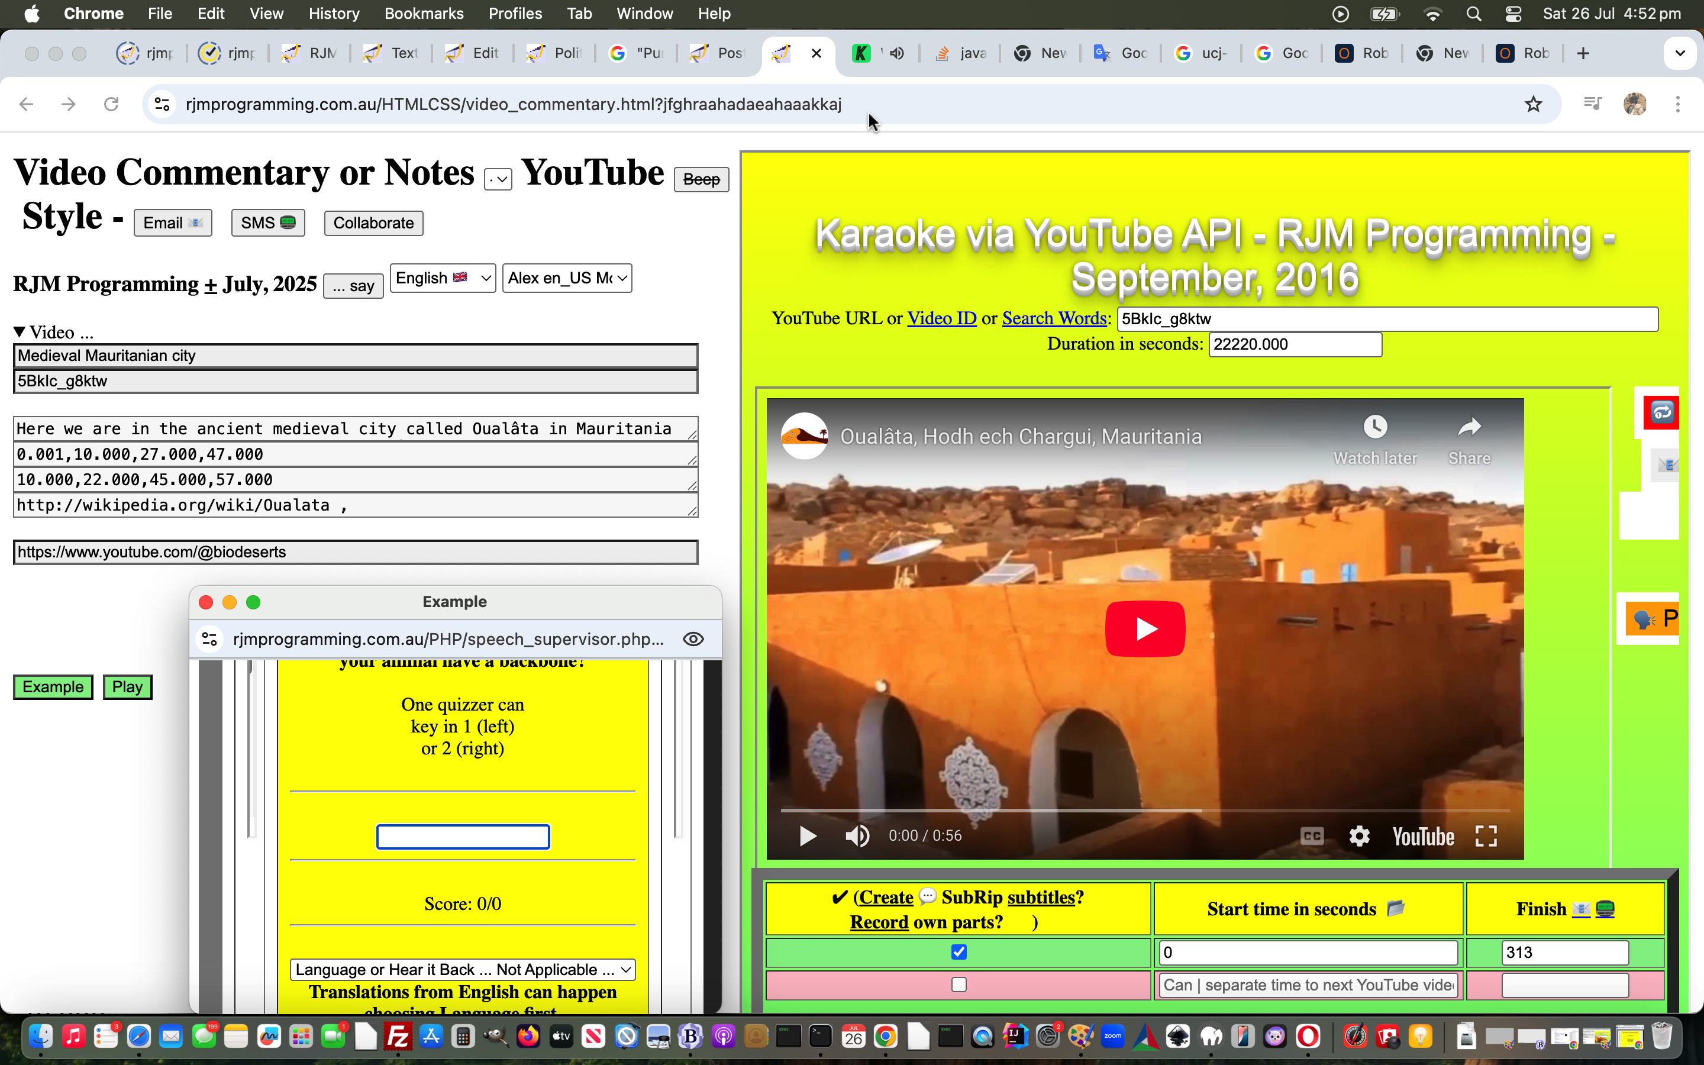Open the Bookmarks menu
This screenshot has height=1065, width=1704.
[x=424, y=14]
